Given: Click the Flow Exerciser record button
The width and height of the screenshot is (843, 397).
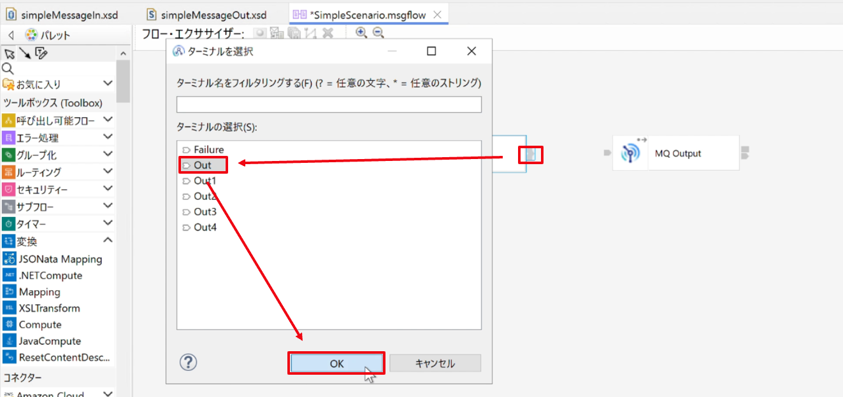Looking at the screenshot, I should click(259, 33).
